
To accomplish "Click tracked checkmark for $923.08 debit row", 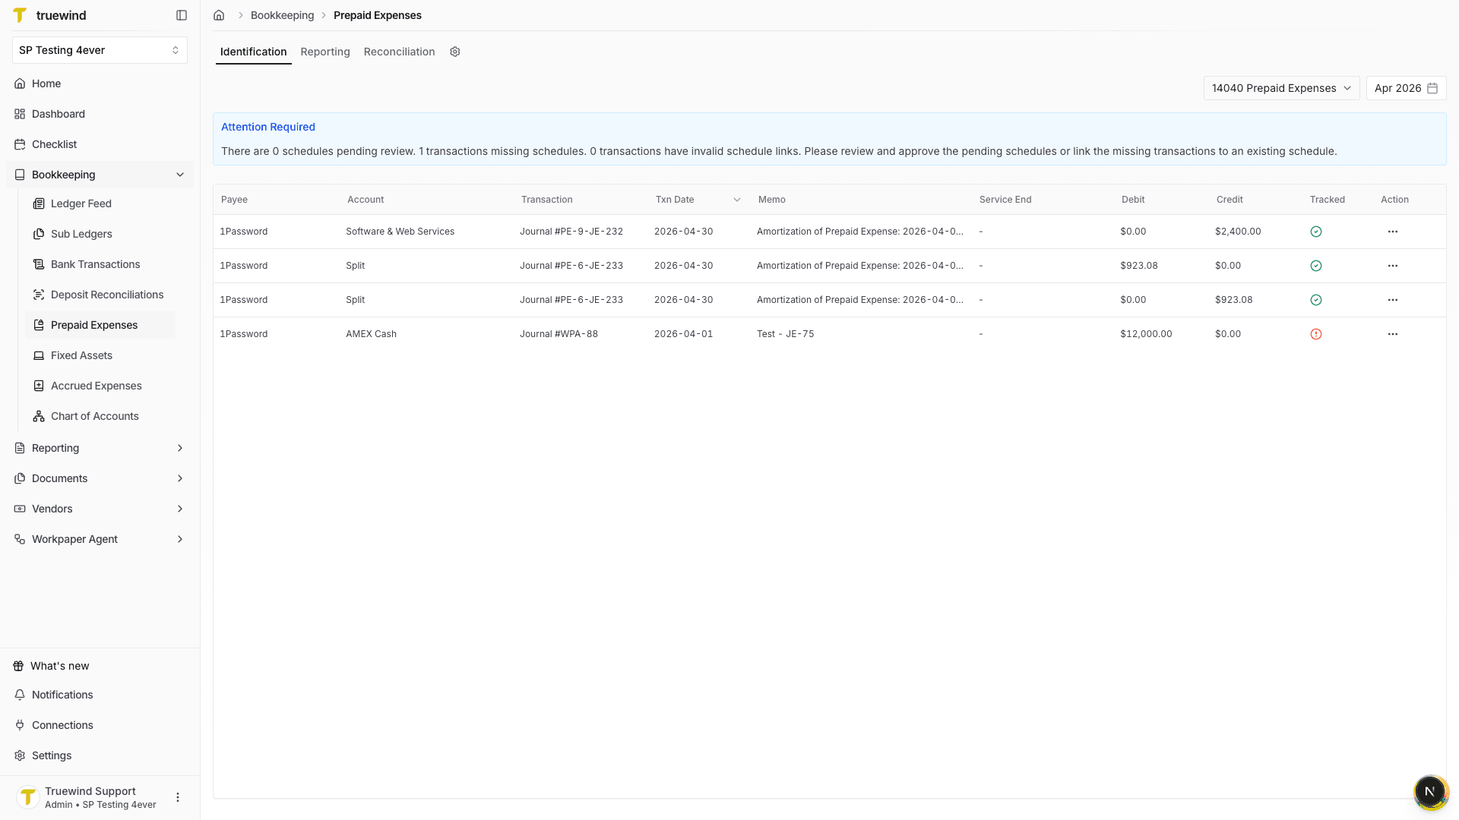I will [x=1316, y=266].
